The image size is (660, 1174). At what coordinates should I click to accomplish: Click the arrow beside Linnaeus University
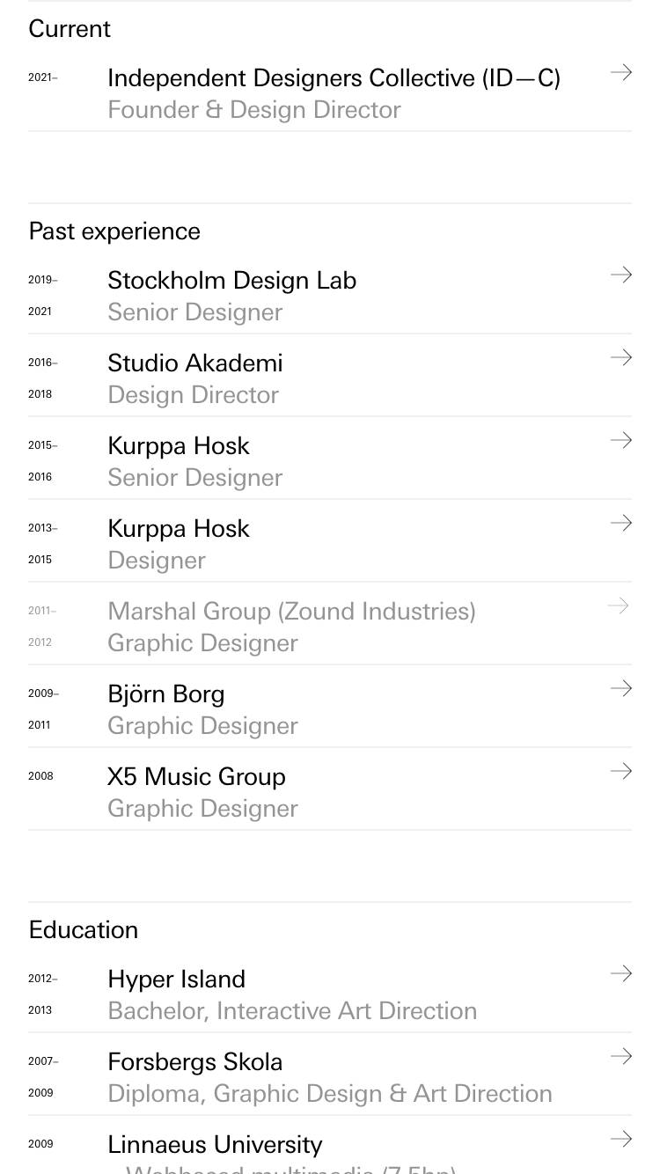(621, 1139)
